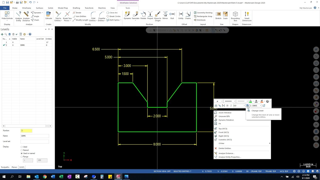Choose Isometric (WCS) from context menu

coord(225,140)
